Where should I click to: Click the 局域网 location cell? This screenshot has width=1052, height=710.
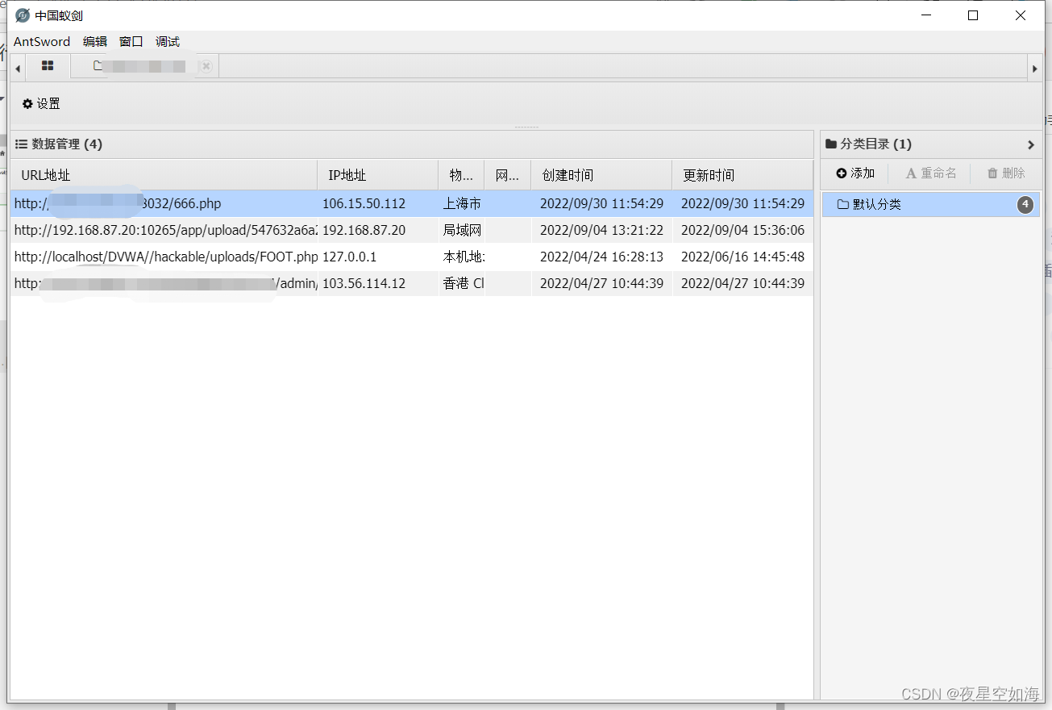462,230
